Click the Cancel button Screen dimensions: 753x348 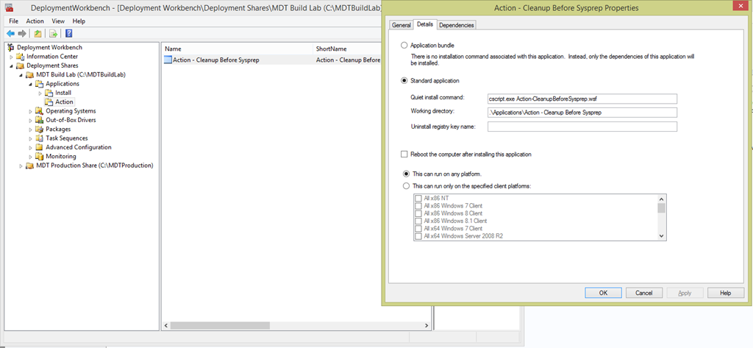[643, 293]
